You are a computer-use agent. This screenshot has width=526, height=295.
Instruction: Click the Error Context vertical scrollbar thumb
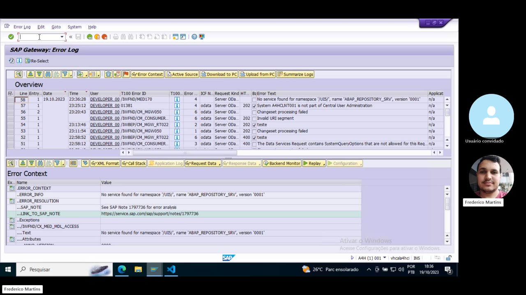(447, 203)
